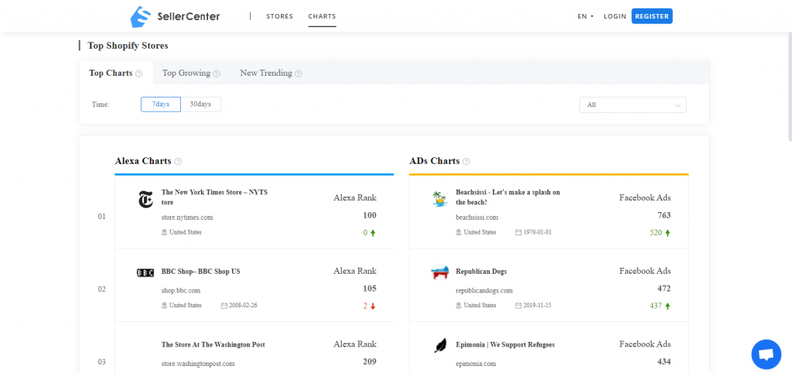792x373 pixels.
Task: Click the shop.bbc.com domain text
Action: point(181,291)
